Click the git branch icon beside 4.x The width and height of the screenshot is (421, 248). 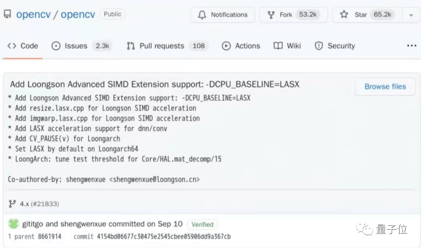click(x=12, y=204)
